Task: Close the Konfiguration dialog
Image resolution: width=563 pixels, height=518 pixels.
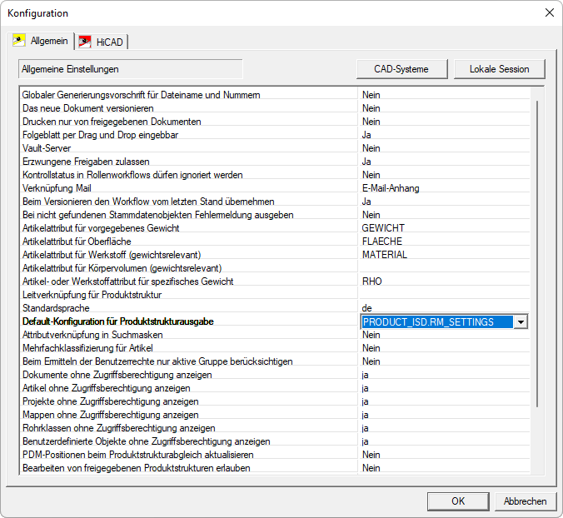Action: tap(550, 13)
